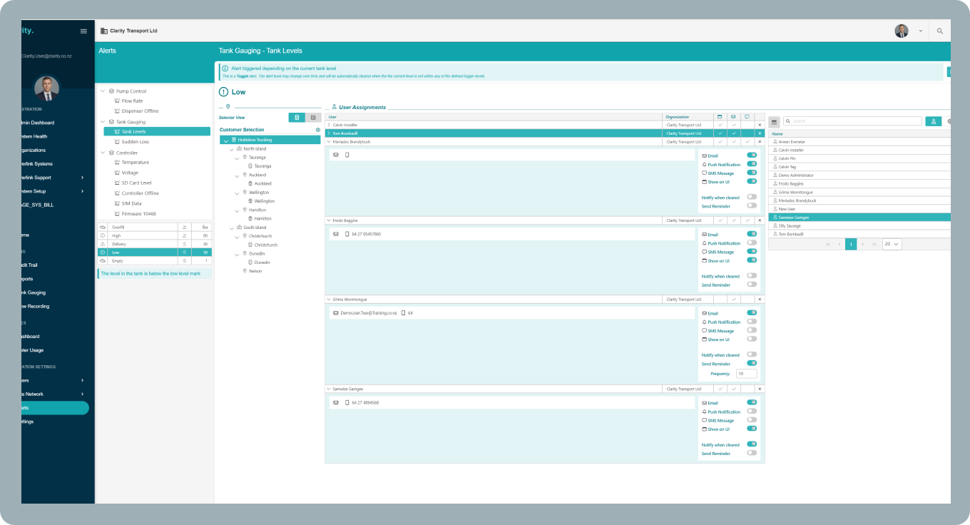This screenshot has height=525, width=970.
Task: Click the Customer Selection settings gear icon
Action: click(x=317, y=130)
